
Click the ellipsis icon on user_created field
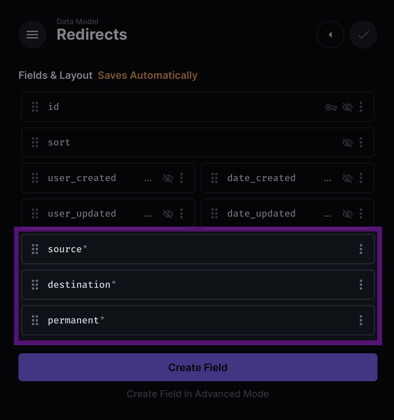coord(181,178)
